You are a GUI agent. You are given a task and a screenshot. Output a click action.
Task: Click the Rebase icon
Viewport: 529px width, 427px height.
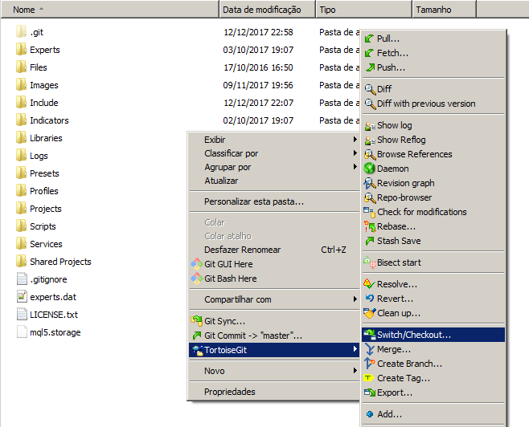(x=370, y=226)
